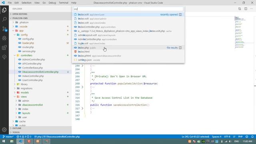Expand the TODOS section
This screenshot has height=144, width=256.
coord(40,132)
